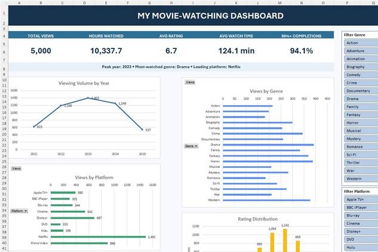Select Western in genre slicer
Image resolution: width=378 pixels, height=252 pixels.
click(x=361, y=179)
